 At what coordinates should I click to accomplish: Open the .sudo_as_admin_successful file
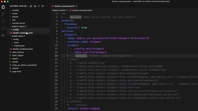coord(24,65)
